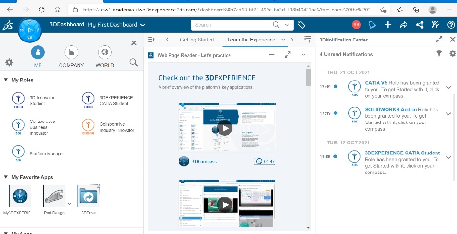Open the search options dropdown arrow

[287, 25]
